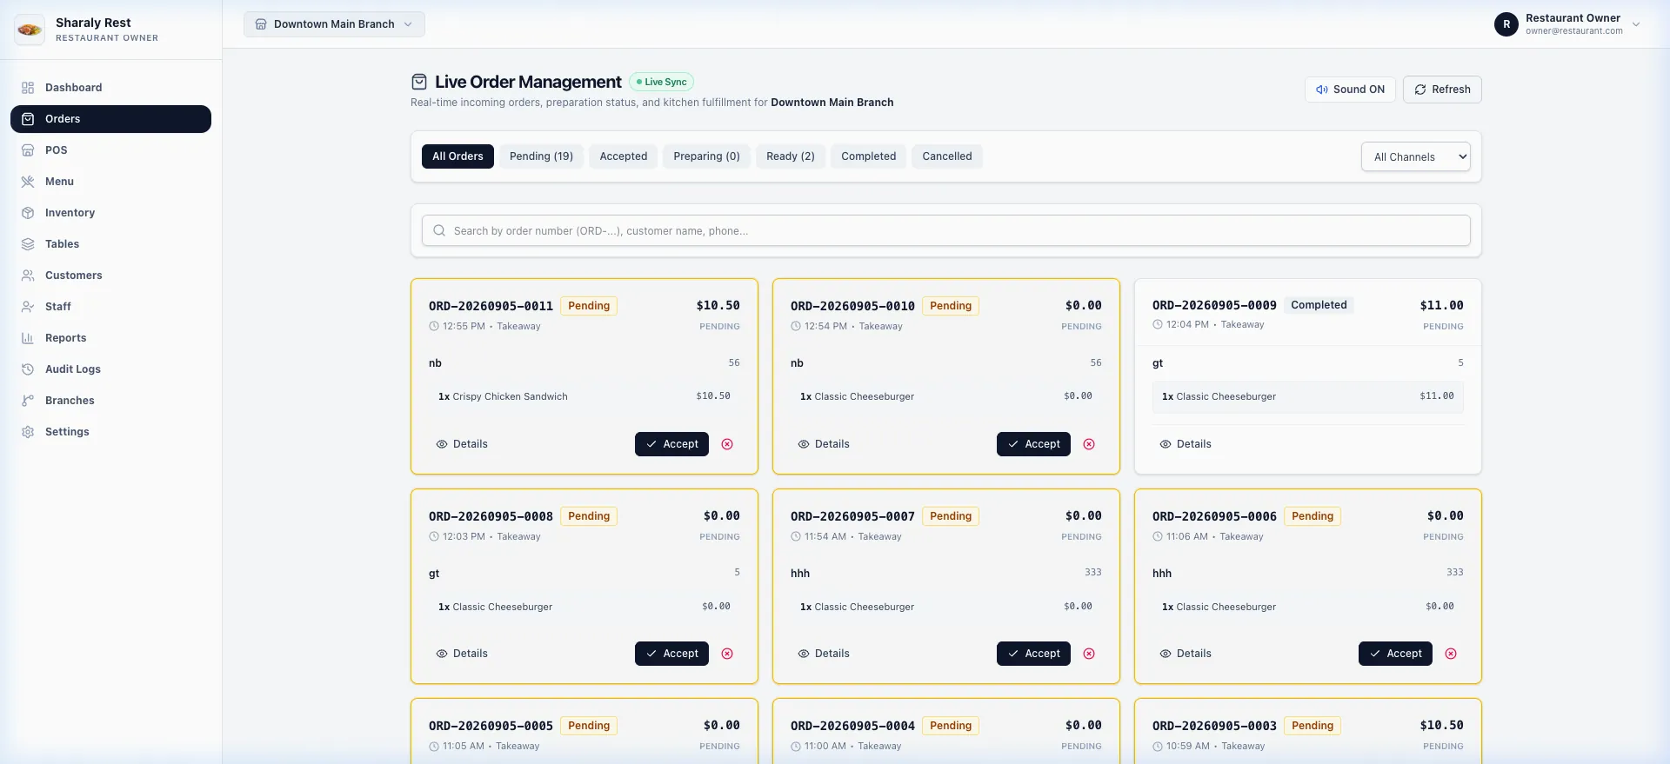Navigate to Branches in the sidebar

[110, 401]
